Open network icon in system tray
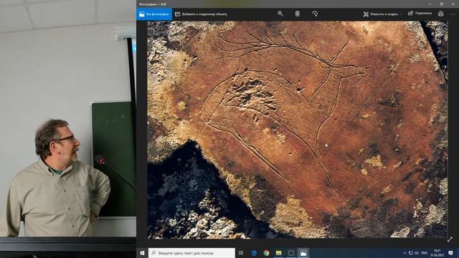The image size is (459, 258). pos(411,253)
